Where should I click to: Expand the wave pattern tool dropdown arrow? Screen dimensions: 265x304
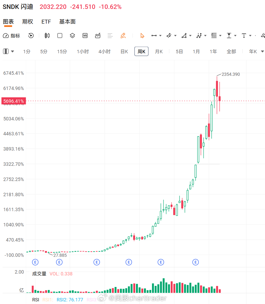click(205, 36)
